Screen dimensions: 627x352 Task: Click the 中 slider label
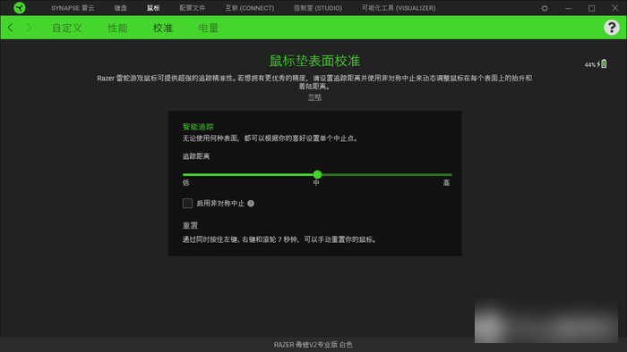316,182
